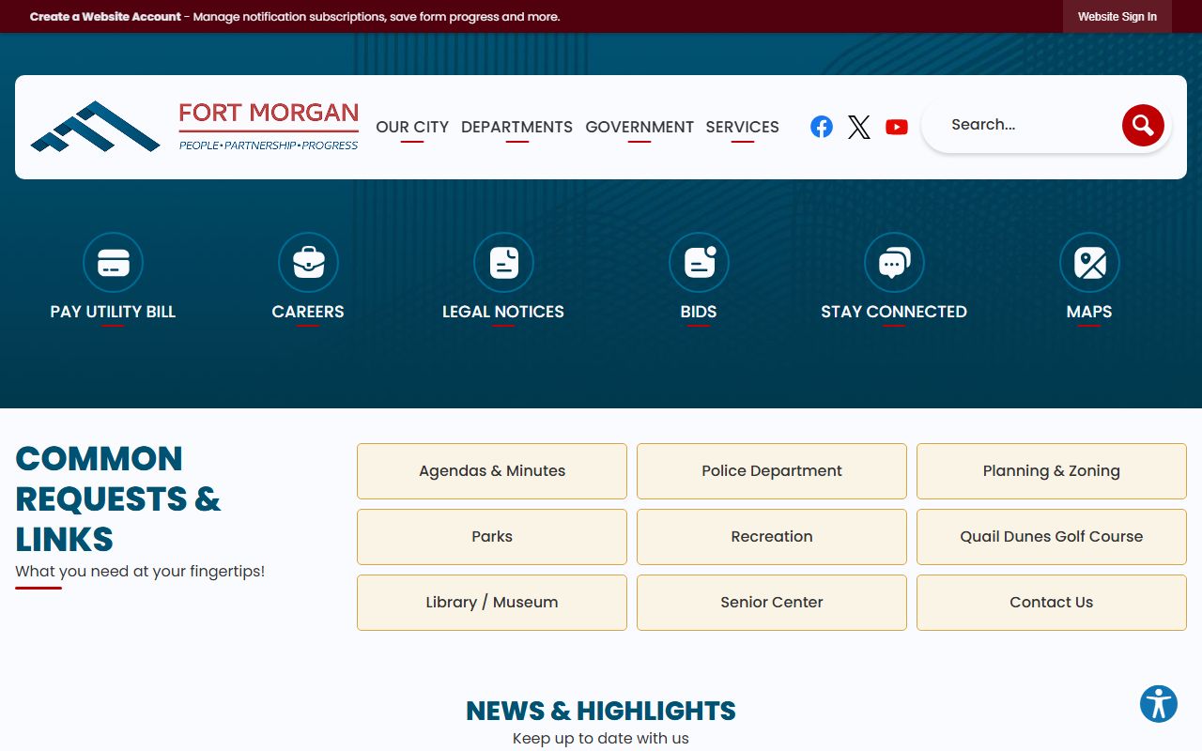1202x751 pixels.
Task: Click the Pay Utility Bill card icon
Action: [x=113, y=263]
